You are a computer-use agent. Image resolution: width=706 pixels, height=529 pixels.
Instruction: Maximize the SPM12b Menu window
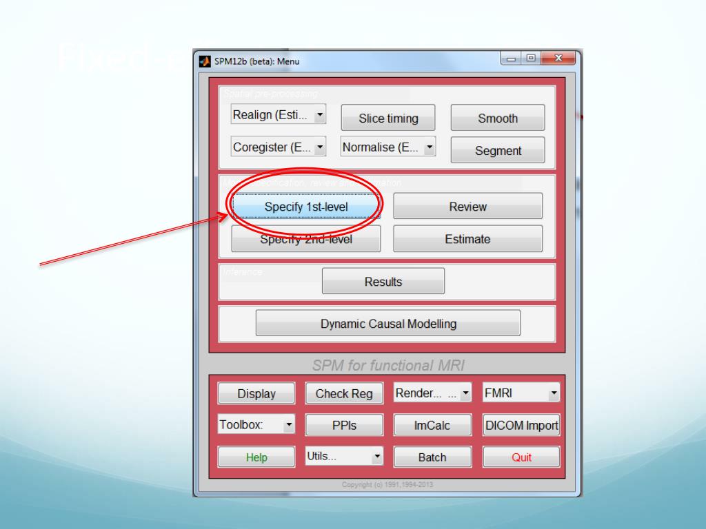pyautogui.click(x=531, y=59)
